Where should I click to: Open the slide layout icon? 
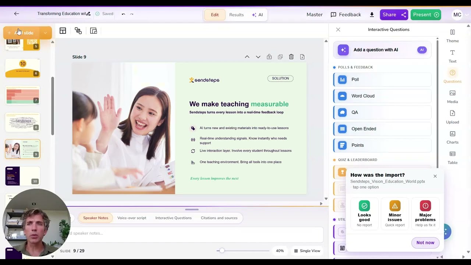pyautogui.click(x=63, y=31)
